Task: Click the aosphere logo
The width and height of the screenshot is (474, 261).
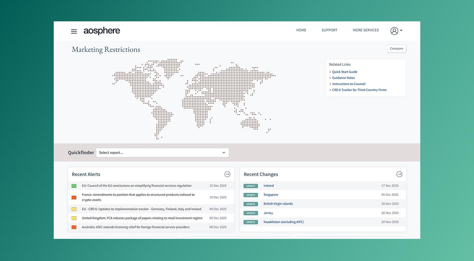Action: point(102,31)
